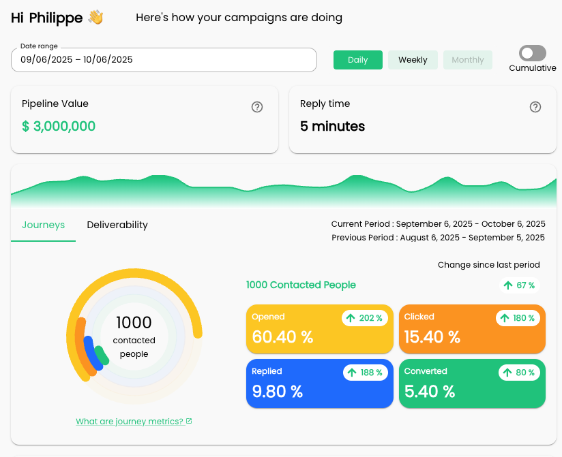562x457 pixels.
Task: Open the Deliverability tab
Action: pos(117,225)
